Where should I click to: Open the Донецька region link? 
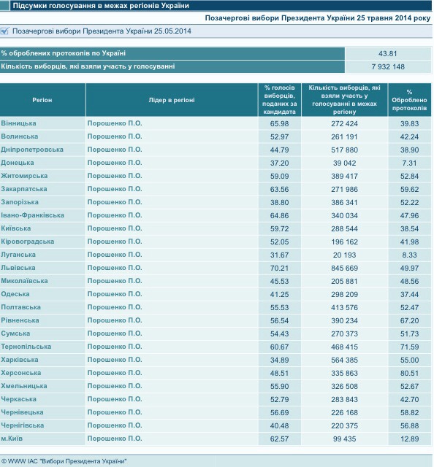point(18,163)
